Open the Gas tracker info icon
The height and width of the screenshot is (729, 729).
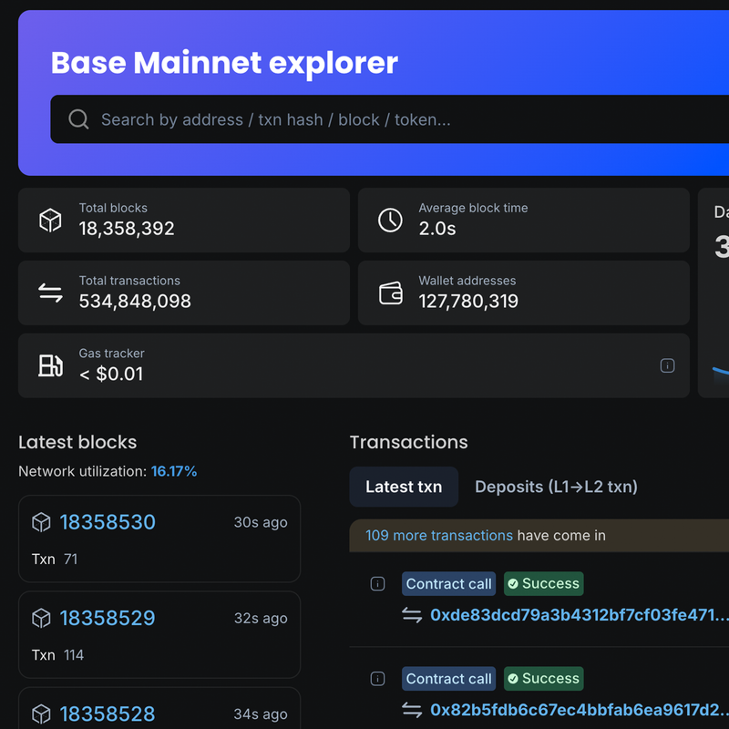667,365
